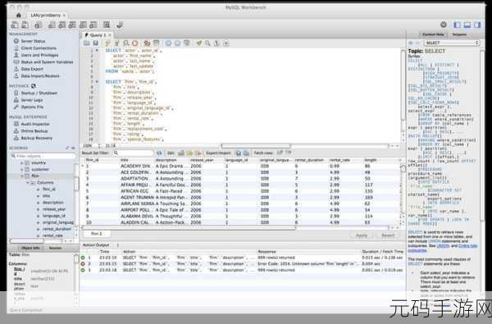The image size is (492, 324).
Task: Select the release_year column in schema tree
Action: [x=53, y=209]
